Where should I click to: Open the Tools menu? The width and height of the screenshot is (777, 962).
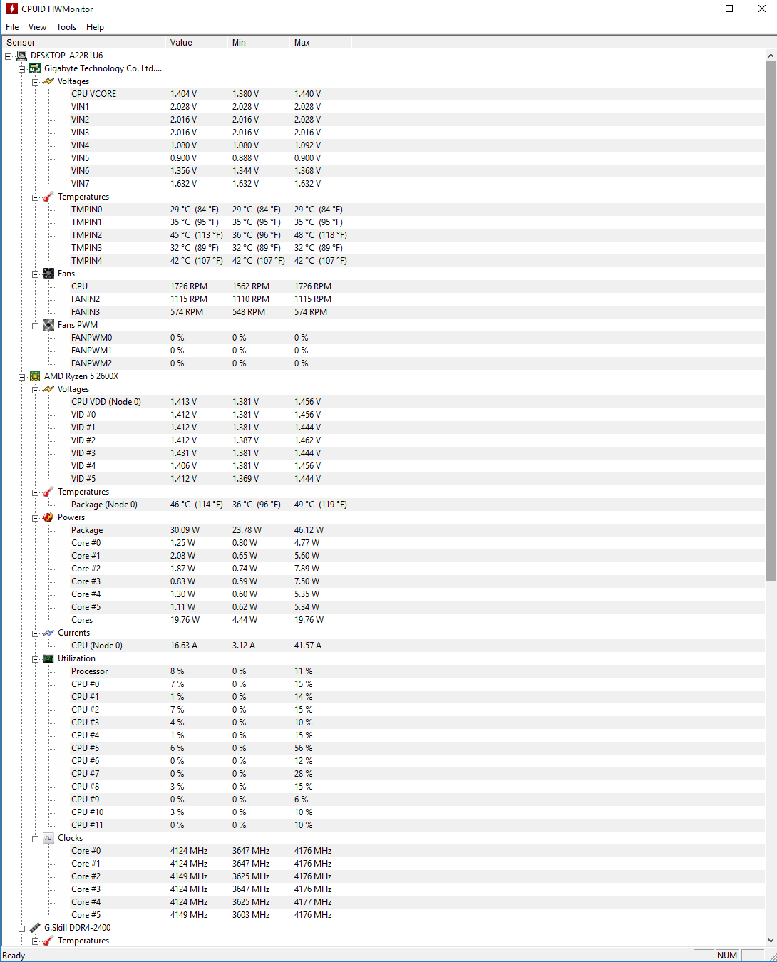tap(66, 27)
